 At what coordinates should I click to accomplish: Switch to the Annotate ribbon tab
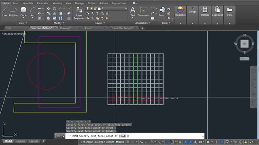(x=28, y=3)
